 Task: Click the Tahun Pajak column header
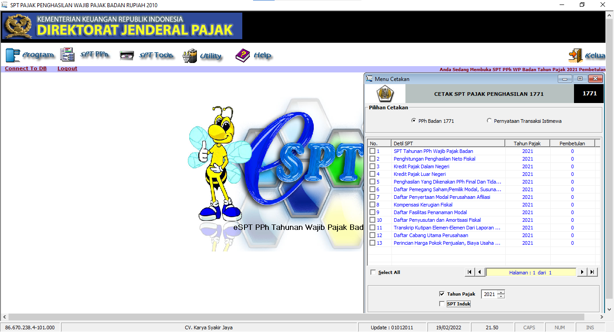tap(527, 144)
